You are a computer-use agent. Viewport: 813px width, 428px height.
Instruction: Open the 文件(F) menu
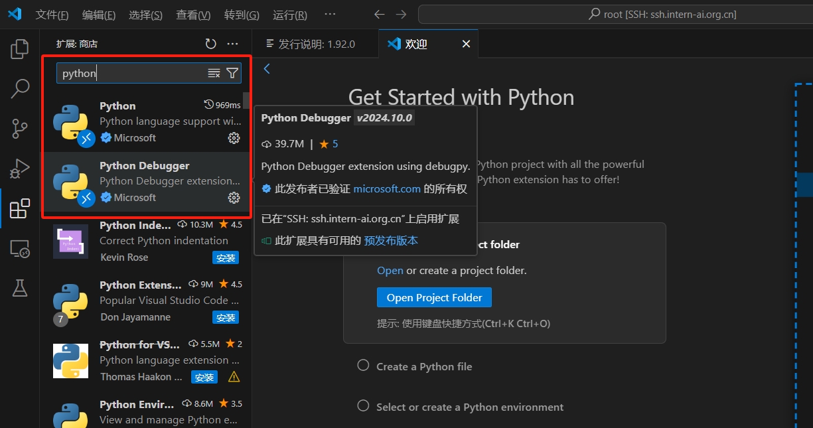tap(52, 15)
